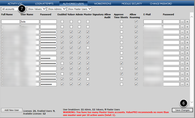195x118 pixels.
Task: Go to the Workstations tab
Action: point(102,4)
